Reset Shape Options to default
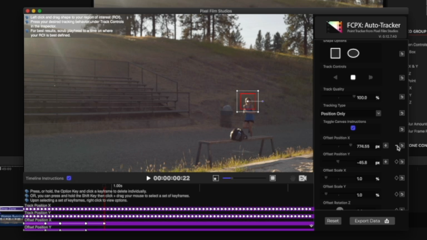 [x=401, y=54]
